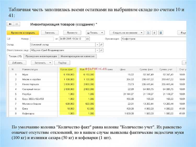
Task: Select the Сахарный песок cell
Action: pos(31,89)
